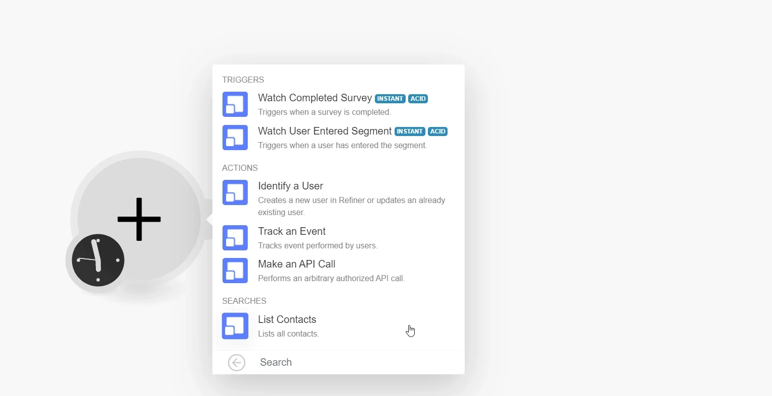Click the Identify a User module icon
The image size is (772, 396).
tap(235, 192)
